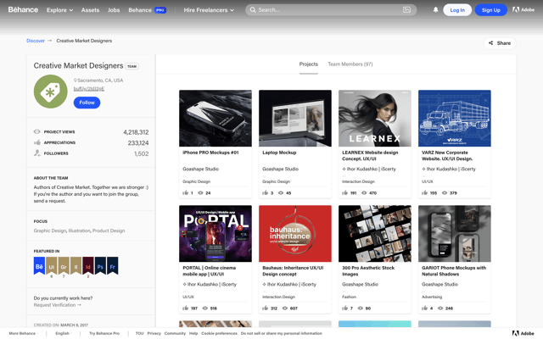Open the red Bauhaus inheritance thumbnail
This screenshot has width=543, height=339.
[295, 234]
